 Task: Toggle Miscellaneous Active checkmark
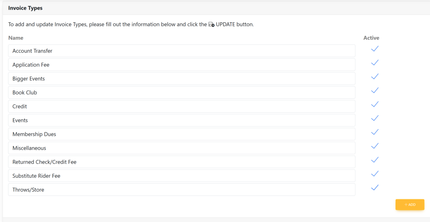[375, 146]
